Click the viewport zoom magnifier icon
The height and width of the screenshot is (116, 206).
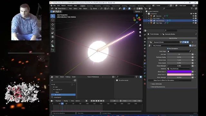pyautogui.click(x=140, y=25)
